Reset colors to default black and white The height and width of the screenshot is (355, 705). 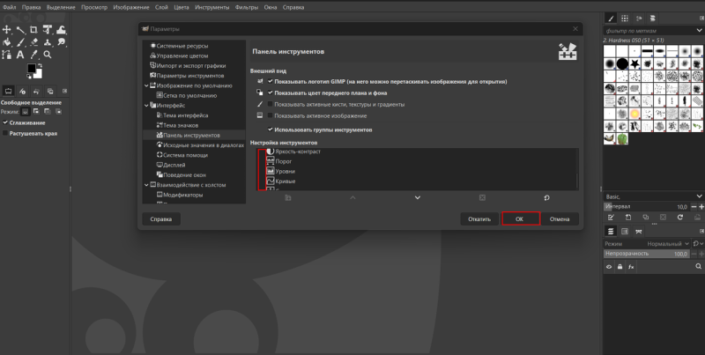coord(29,77)
